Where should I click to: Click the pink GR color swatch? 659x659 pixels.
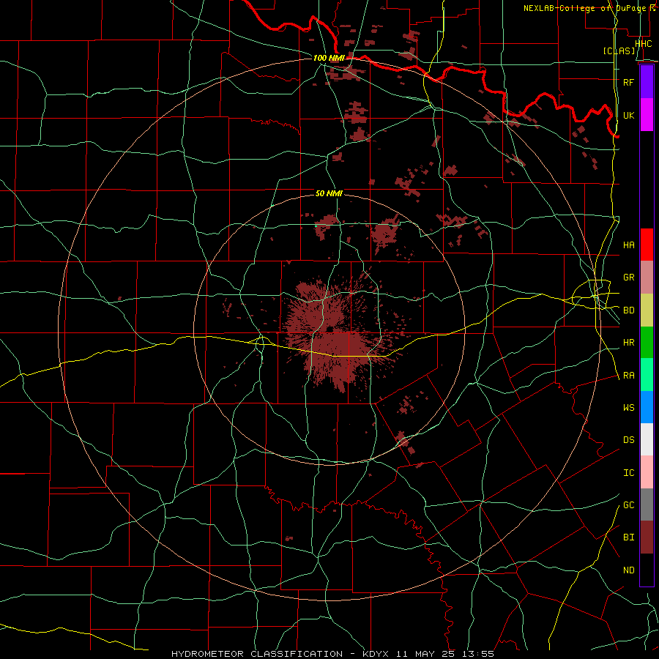(647, 278)
